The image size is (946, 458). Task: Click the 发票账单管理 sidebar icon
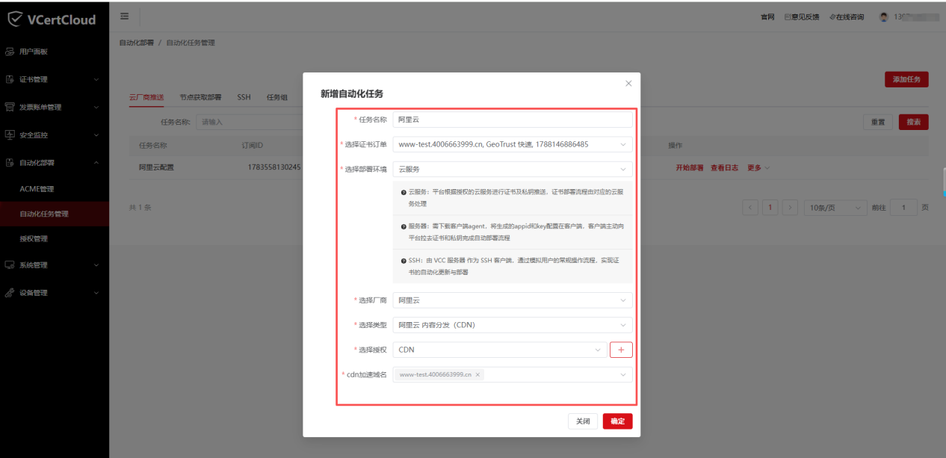10,107
